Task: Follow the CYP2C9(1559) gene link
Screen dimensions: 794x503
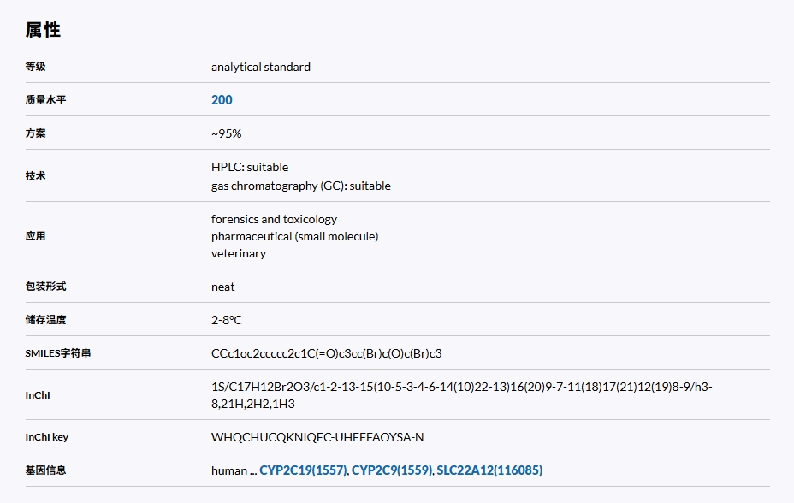Action: pos(391,470)
